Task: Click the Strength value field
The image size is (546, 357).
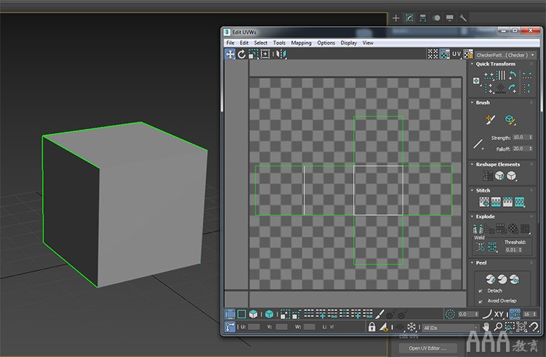Action: [520, 137]
